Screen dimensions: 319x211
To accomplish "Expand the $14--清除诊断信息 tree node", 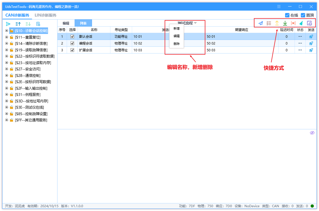I will (x=7, y=44).
